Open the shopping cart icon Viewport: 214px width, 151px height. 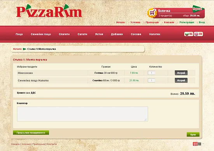click(x=152, y=13)
